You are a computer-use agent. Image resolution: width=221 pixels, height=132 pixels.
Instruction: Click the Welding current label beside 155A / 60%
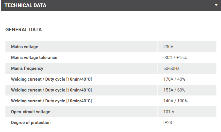tap(51, 90)
